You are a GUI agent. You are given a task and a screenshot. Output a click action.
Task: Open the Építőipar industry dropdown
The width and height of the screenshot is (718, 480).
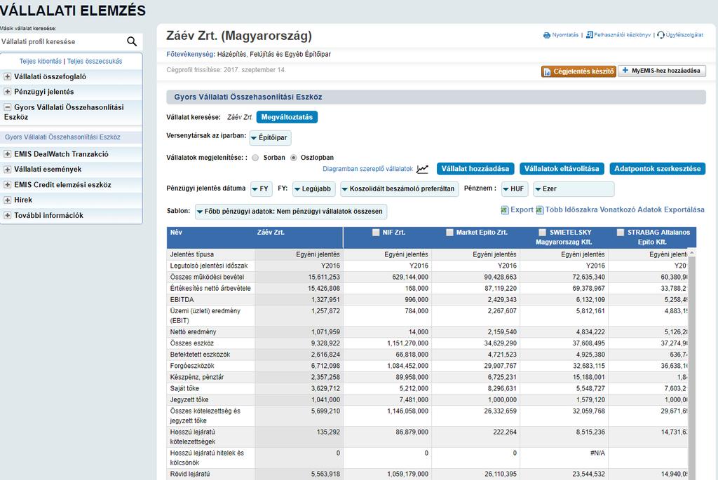point(270,138)
